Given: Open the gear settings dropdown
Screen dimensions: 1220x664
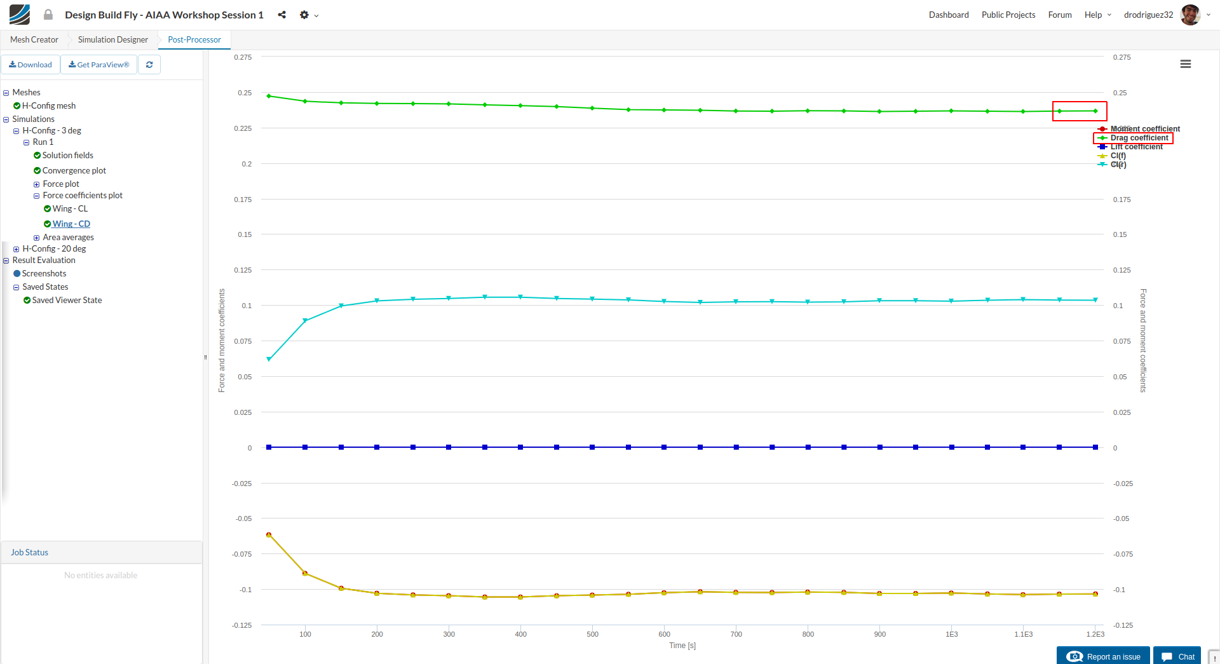Looking at the screenshot, I should (x=309, y=15).
